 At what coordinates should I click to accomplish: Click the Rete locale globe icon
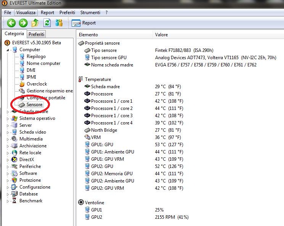pyautogui.click(x=14, y=153)
